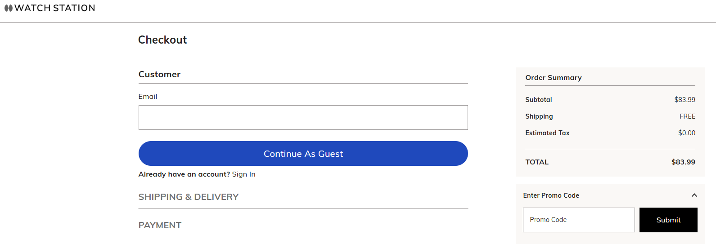Click the $0.00 estimated tax amount
Viewport: 716px width, 244px height.
686,133
